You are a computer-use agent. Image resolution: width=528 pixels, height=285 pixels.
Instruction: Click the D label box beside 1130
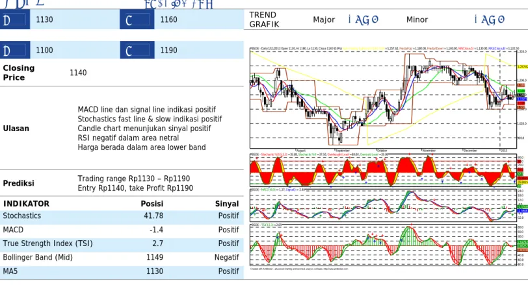point(15,19)
